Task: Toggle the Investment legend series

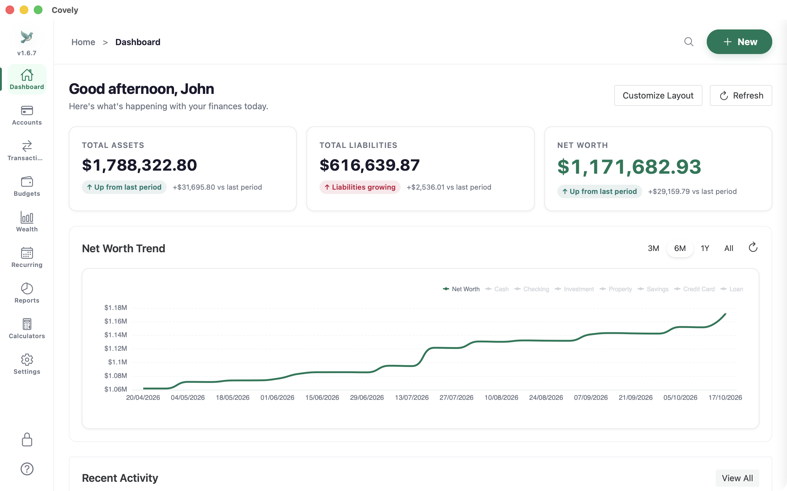Action: (x=574, y=289)
